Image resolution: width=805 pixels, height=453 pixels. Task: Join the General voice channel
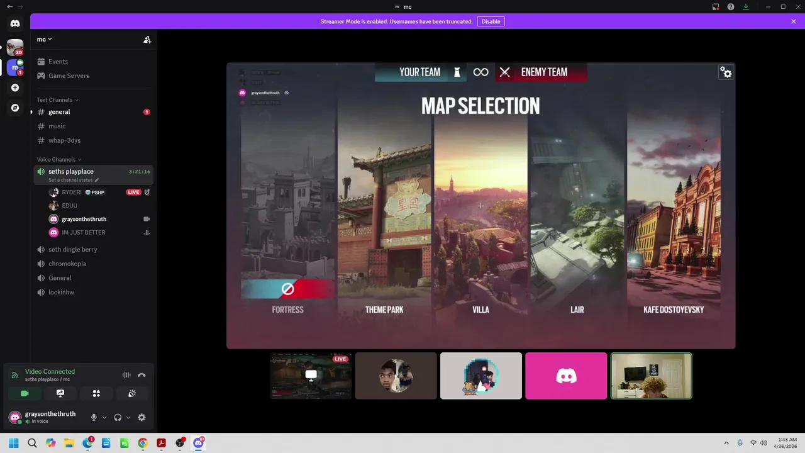[x=93, y=278]
